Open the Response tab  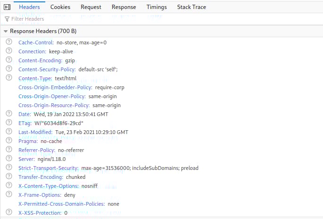[x=124, y=7]
